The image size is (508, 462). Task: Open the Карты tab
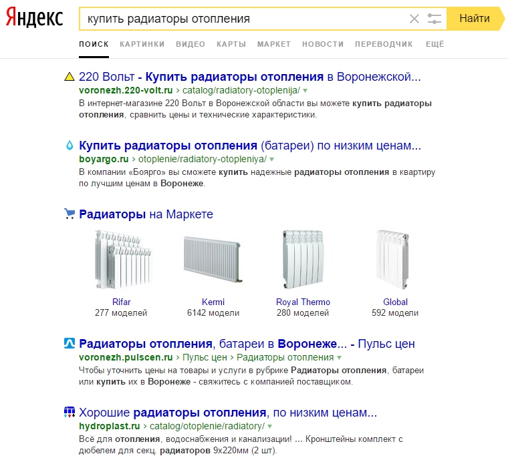(x=231, y=44)
